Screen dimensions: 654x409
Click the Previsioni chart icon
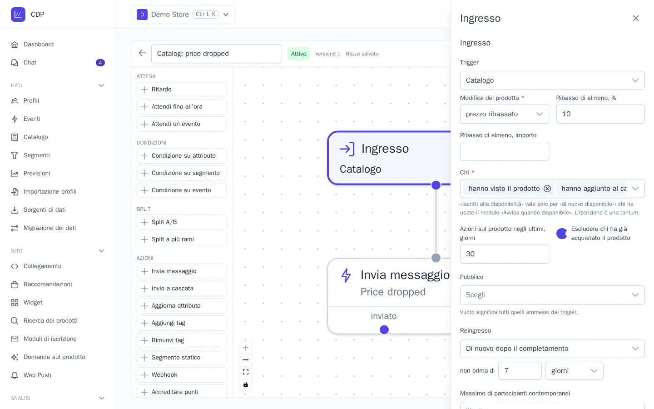coord(15,174)
